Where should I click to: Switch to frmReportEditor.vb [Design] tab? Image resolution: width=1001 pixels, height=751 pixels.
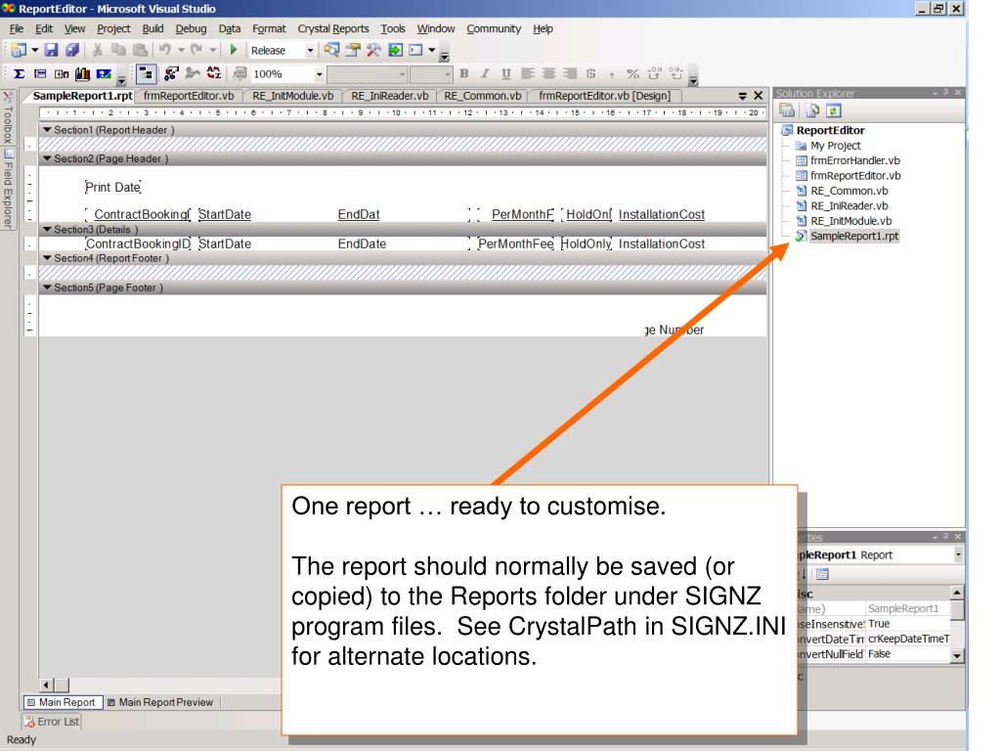pyautogui.click(x=604, y=96)
